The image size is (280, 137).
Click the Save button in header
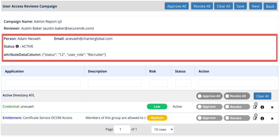[240, 6]
